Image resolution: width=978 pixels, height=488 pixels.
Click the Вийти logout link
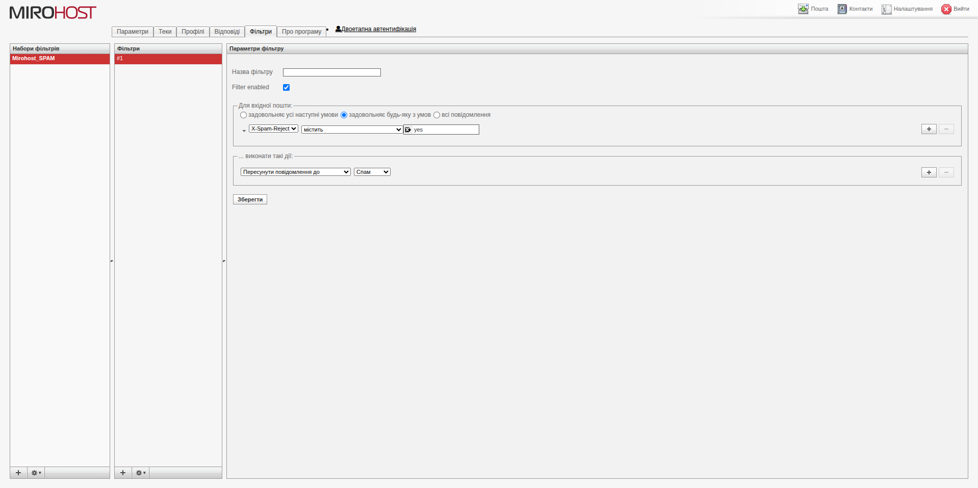coord(961,9)
